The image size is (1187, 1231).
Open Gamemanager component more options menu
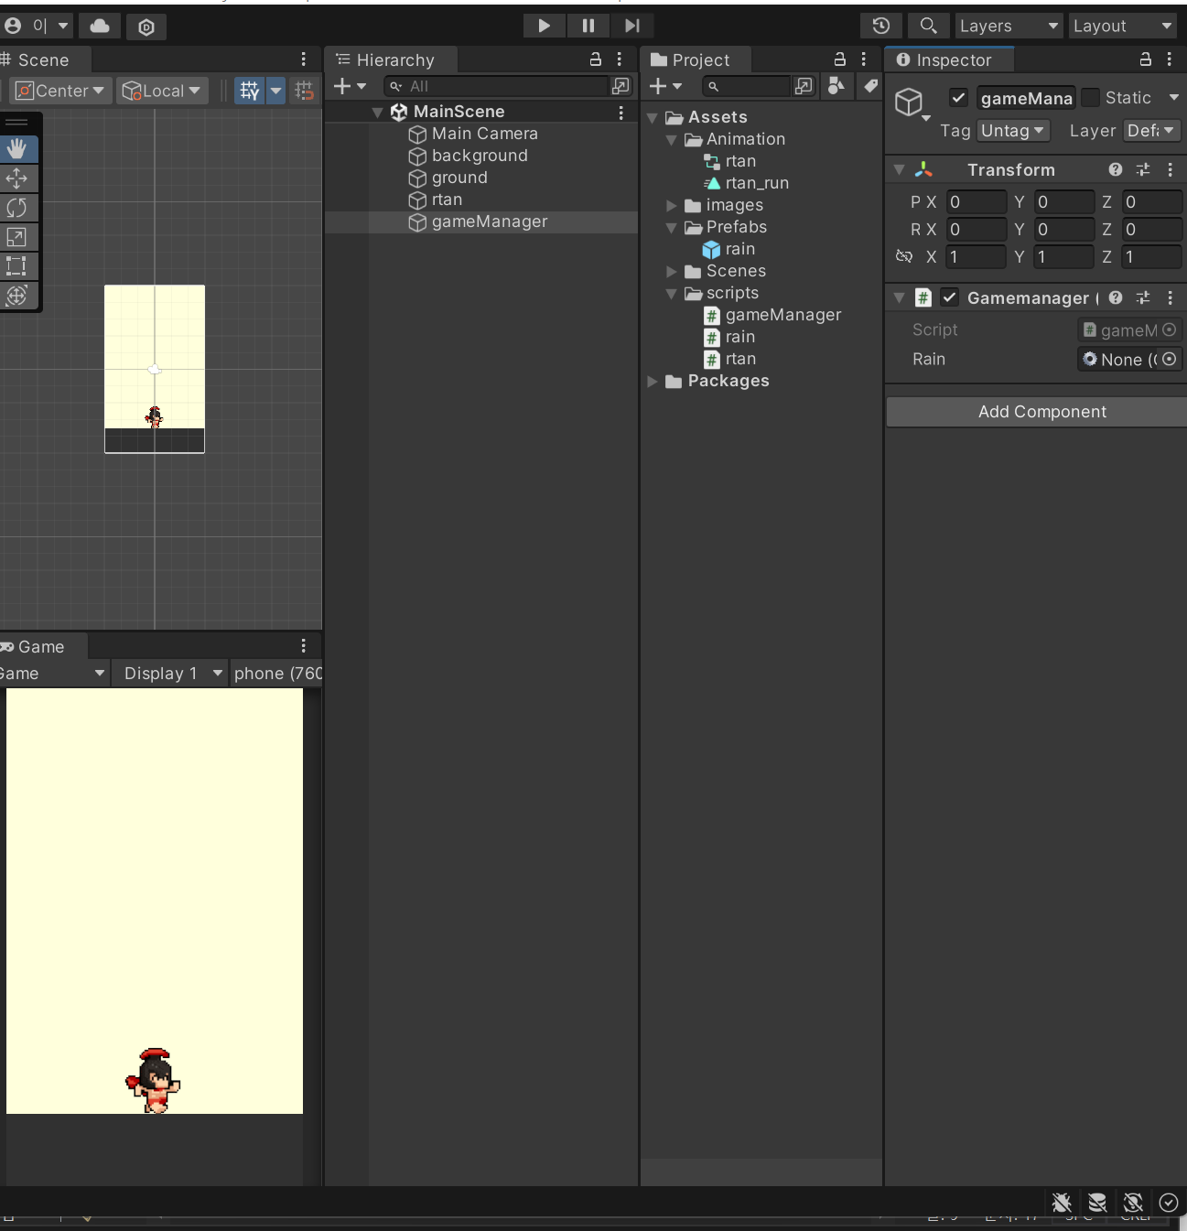(x=1170, y=297)
